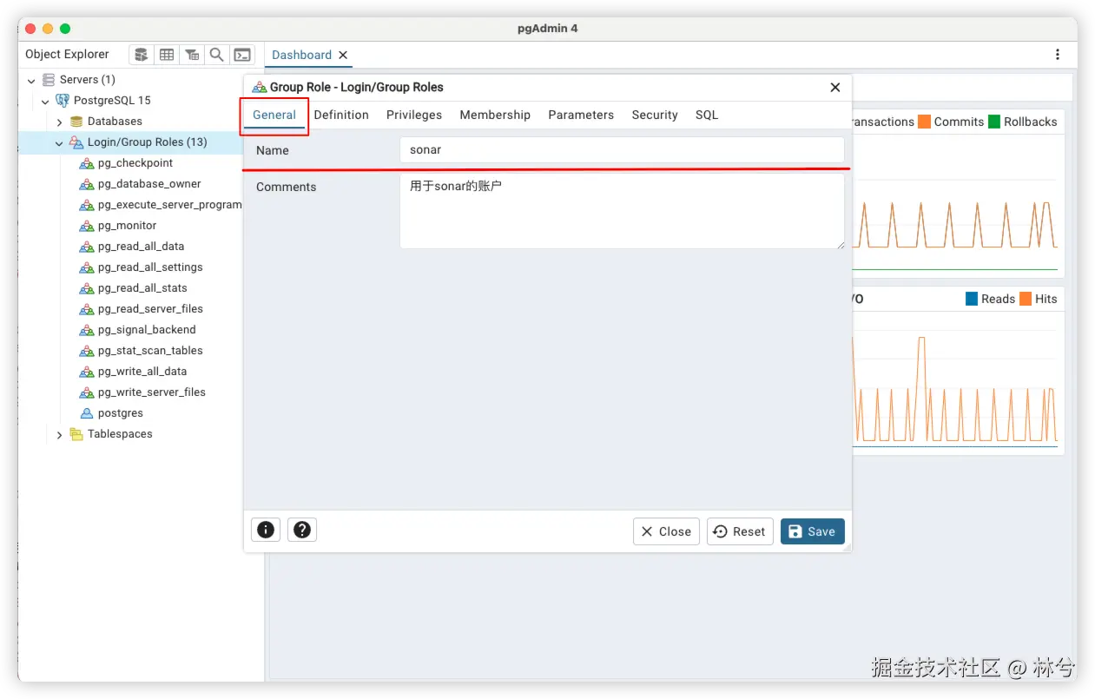Click the Servers group icon
The image size is (1095, 699).
point(49,80)
